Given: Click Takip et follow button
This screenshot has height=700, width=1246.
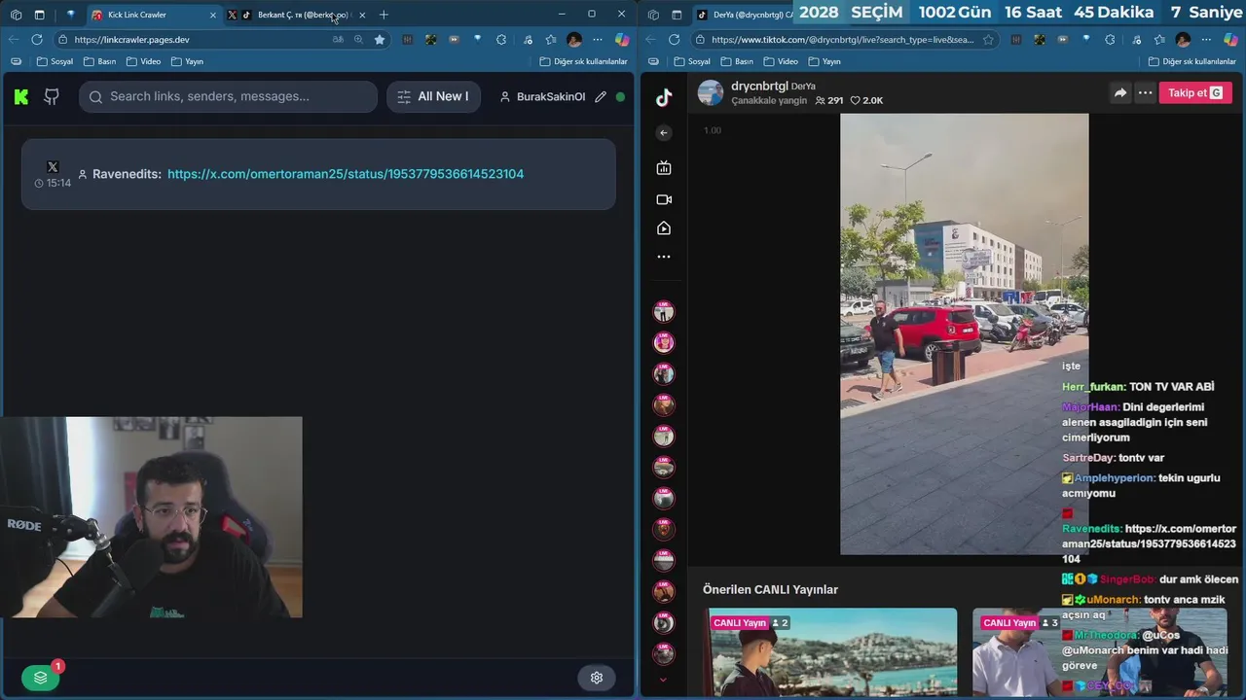Looking at the screenshot, I should (1195, 93).
